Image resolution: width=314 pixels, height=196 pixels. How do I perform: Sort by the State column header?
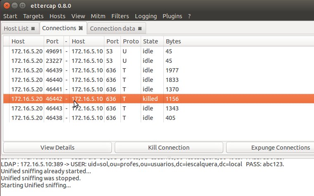point(152,41)
